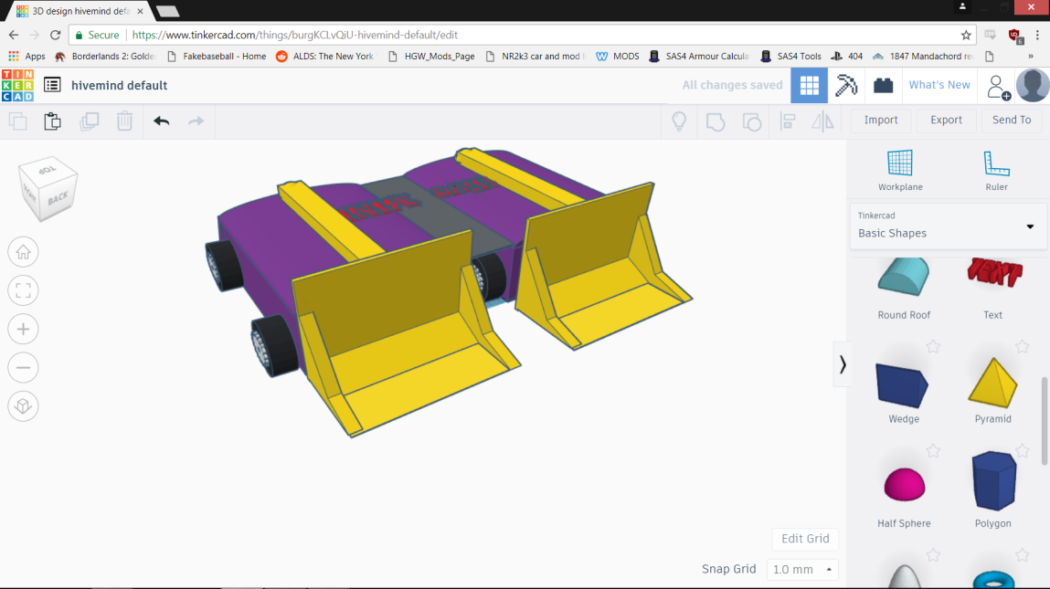This screenshot has width=1050, height=589.
Task: Collapse the shapes panel chevron
Action: (843, 364)
